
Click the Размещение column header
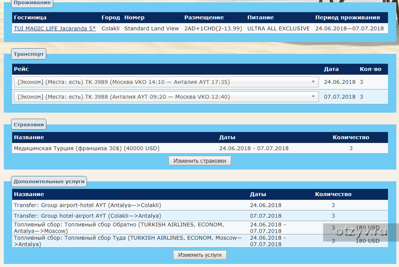point(204,17)
